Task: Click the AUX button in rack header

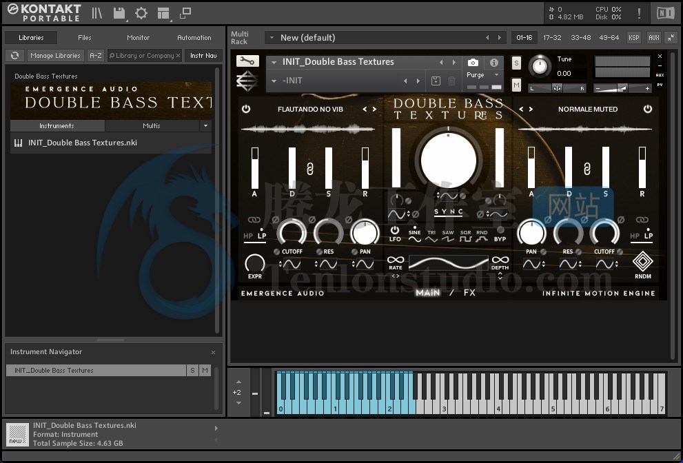Action: 654,37
